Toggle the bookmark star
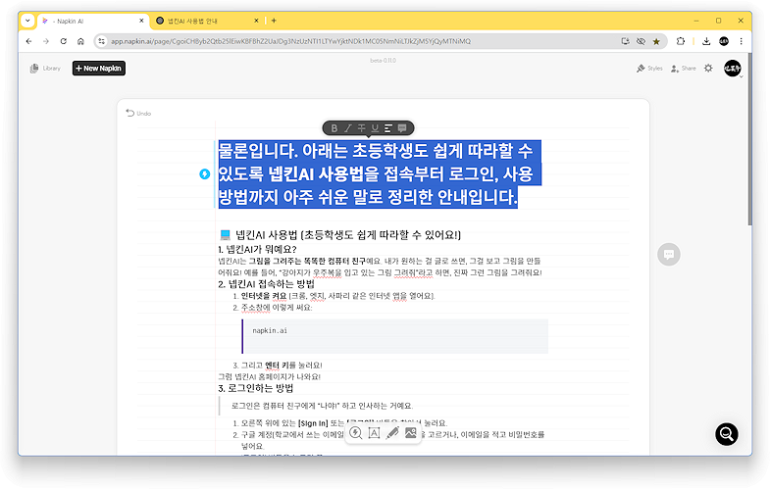Viewport: 770px width, 489px height. click(x=656, y=41)
